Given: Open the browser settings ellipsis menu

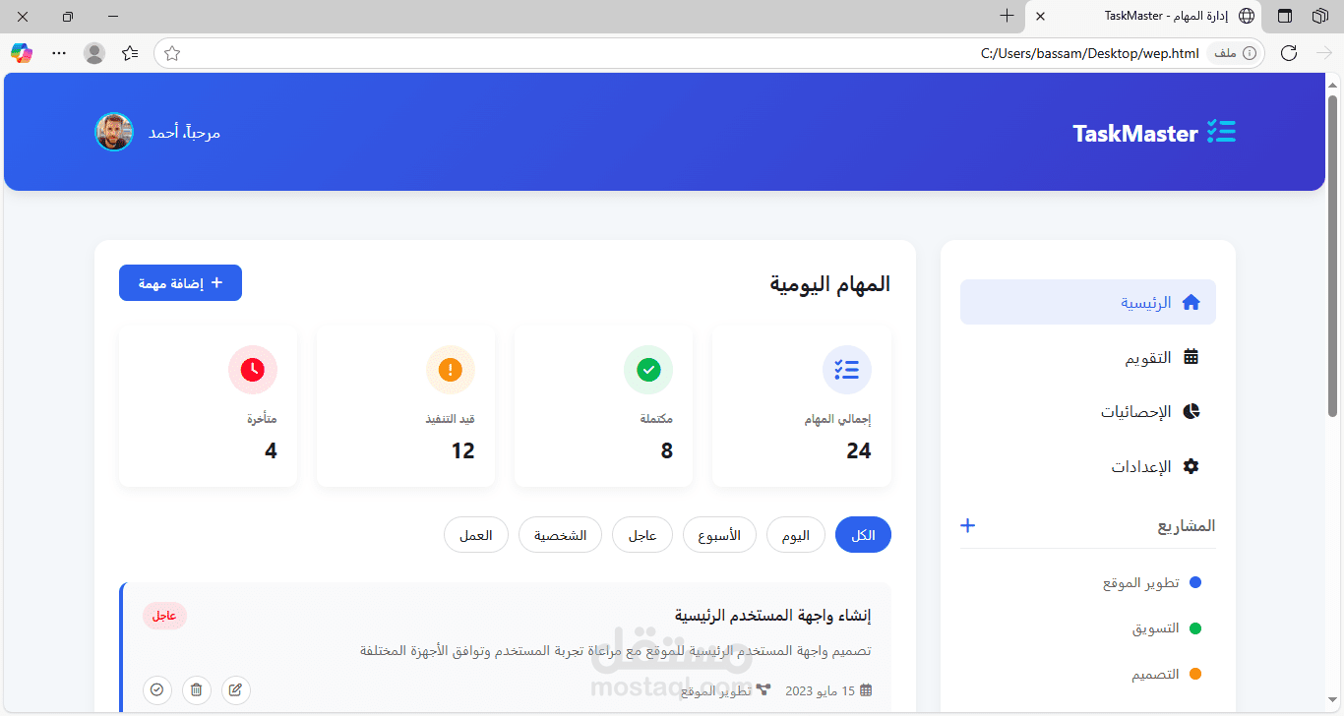Looking at the screenshot, I should pos(58,52).
